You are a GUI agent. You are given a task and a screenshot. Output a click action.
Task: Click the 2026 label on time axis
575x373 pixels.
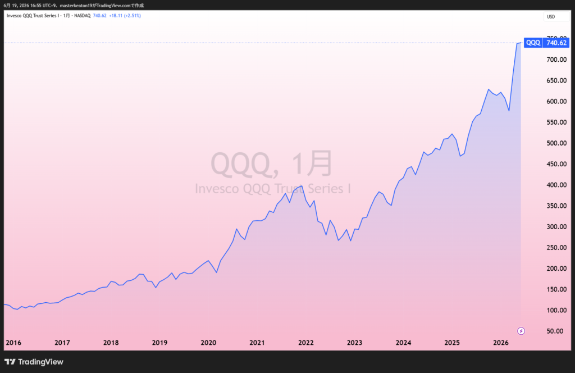(500, 343)
